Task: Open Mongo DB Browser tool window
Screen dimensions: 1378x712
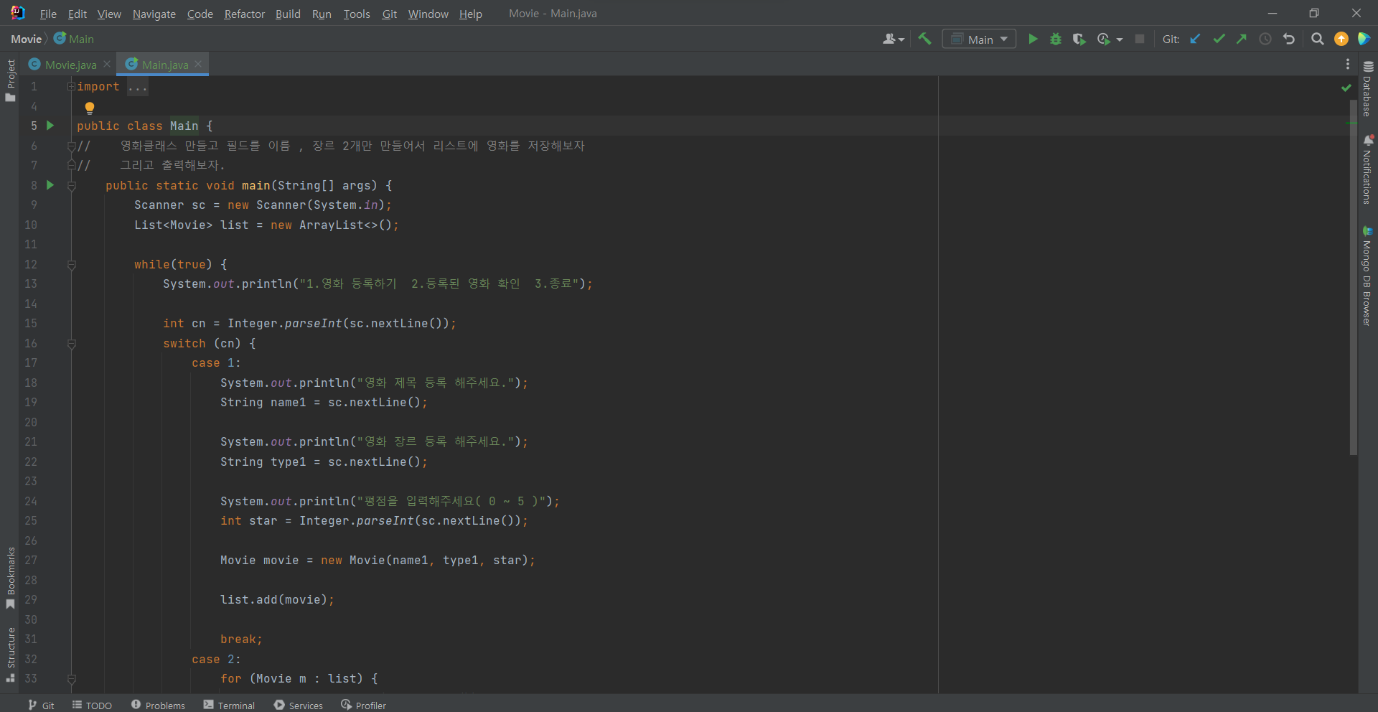Action: 1368,276
